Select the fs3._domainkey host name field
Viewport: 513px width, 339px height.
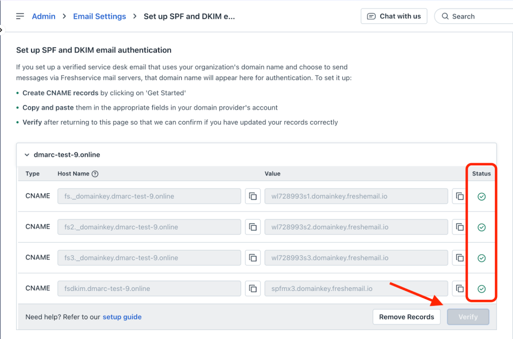(x=149, y=258)
